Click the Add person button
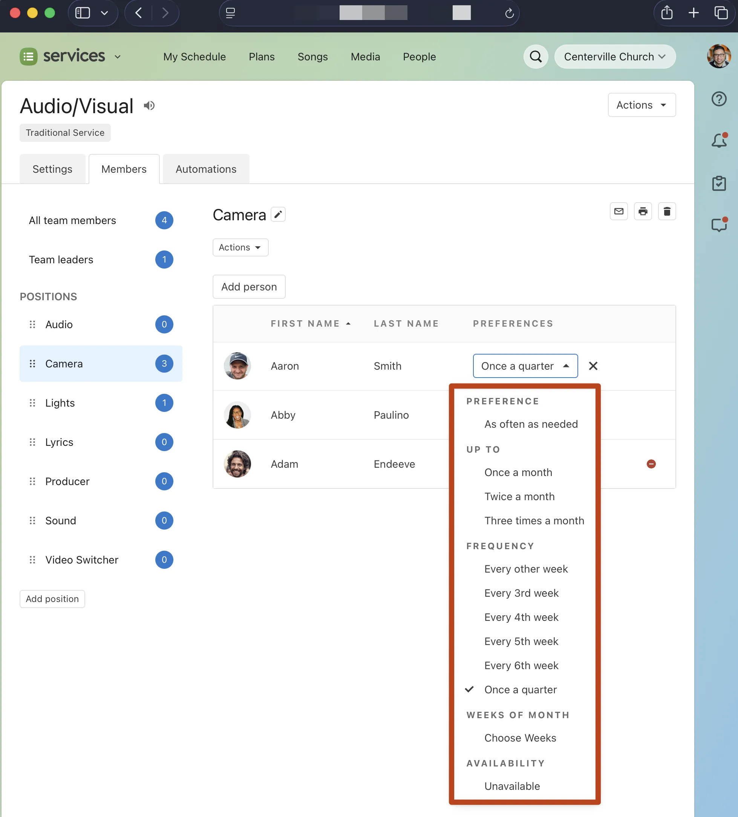This screenshot has width=738, height=817. coord(249,287)
